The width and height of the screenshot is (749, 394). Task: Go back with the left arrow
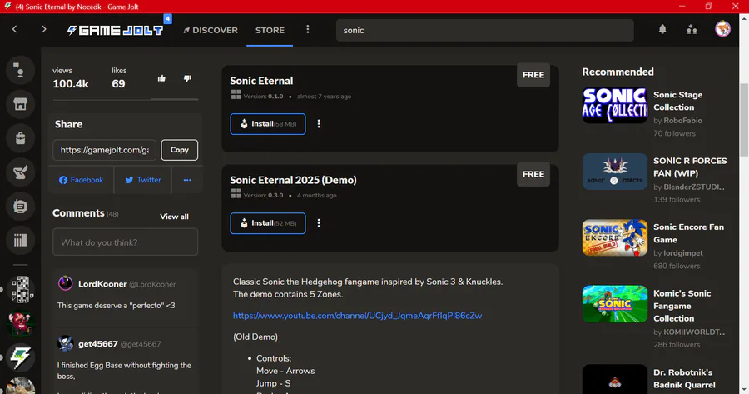click(15, 30)
